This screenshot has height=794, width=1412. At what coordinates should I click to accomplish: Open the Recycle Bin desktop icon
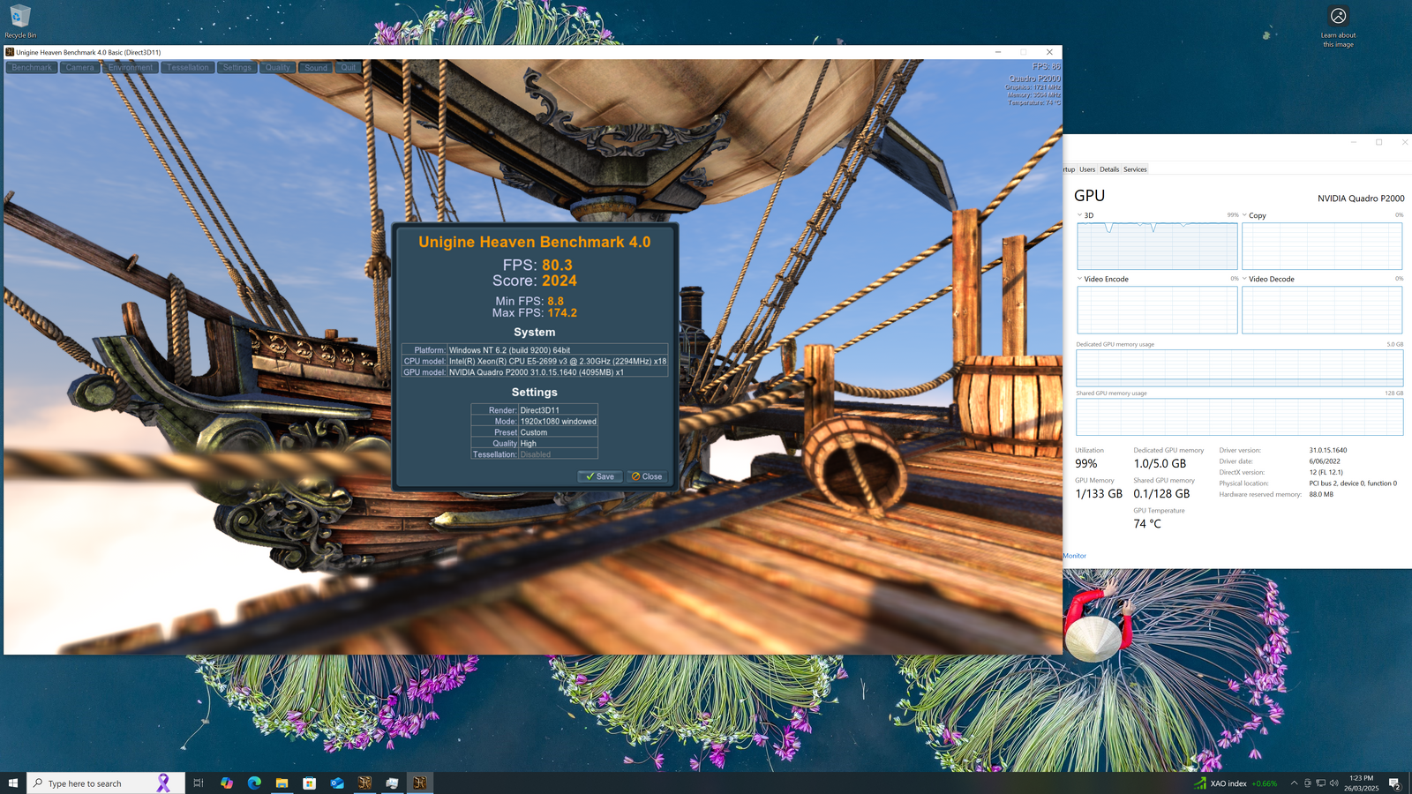coord(19,21)
